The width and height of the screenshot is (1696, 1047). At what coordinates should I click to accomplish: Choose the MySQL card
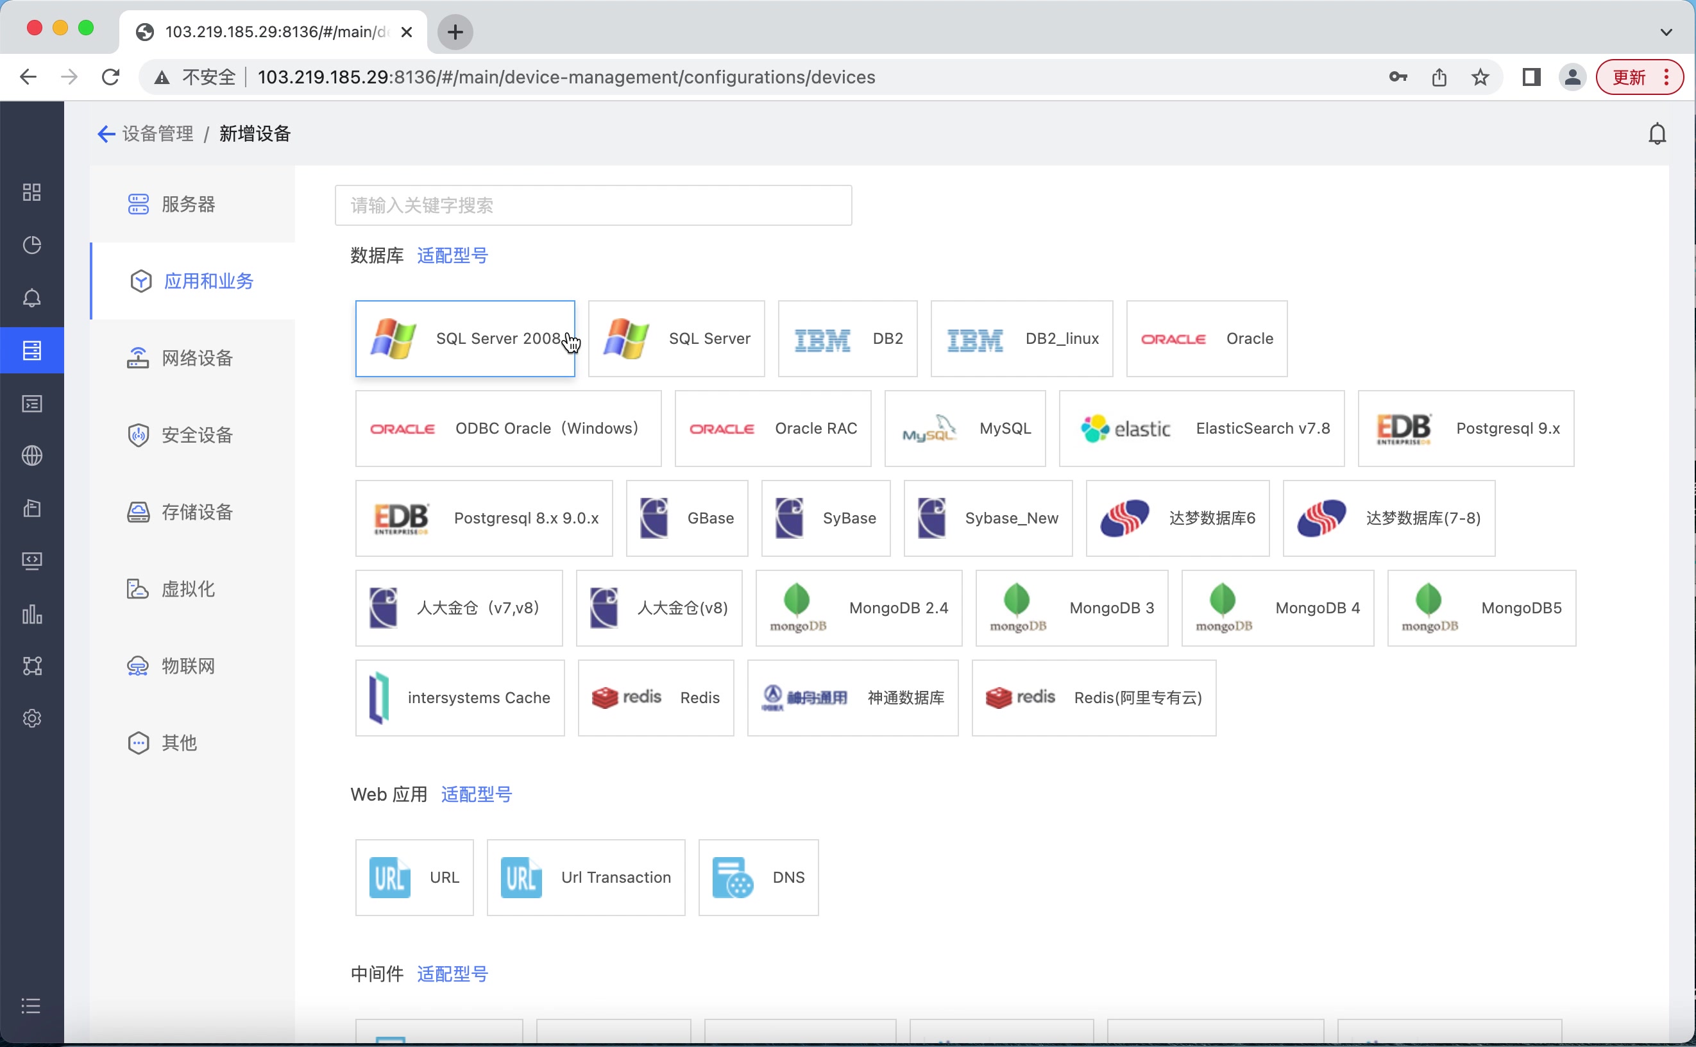965,429
